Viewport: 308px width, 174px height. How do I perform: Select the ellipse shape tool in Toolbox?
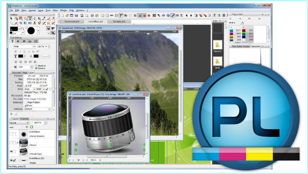click(x=25, y=19)
